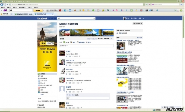Open 尋友工具 in Facebook header
185x112 pixels.
[134, 18]
